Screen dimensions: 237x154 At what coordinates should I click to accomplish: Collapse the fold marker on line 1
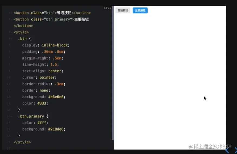pos(11,13)
